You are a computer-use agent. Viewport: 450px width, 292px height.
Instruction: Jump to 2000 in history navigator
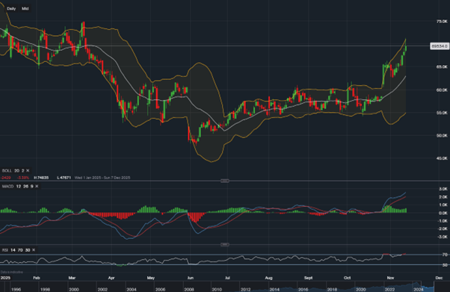[x=74, y=290]
